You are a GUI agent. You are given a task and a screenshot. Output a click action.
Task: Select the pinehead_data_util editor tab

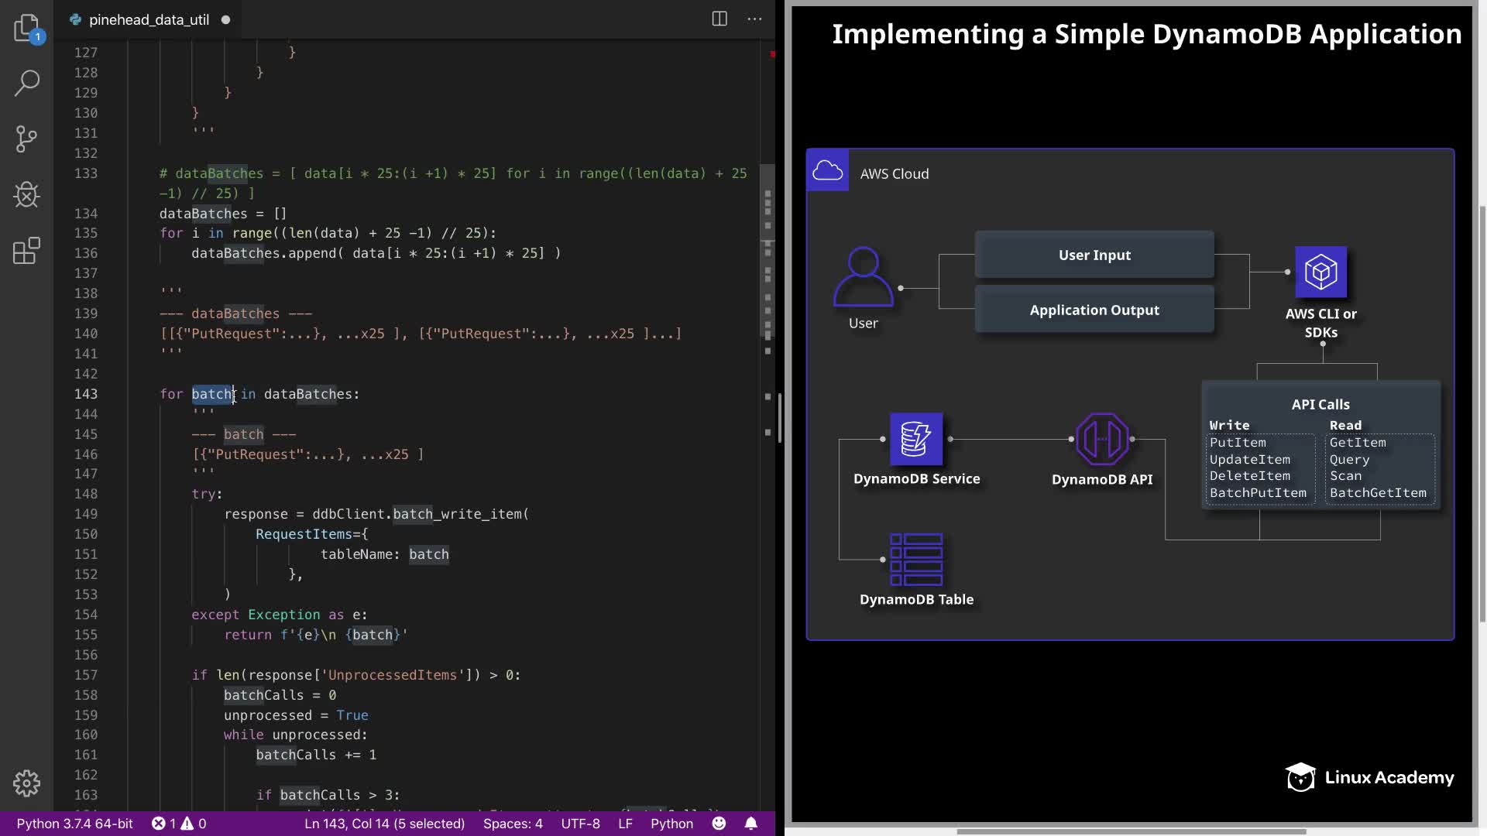point(149,20)
